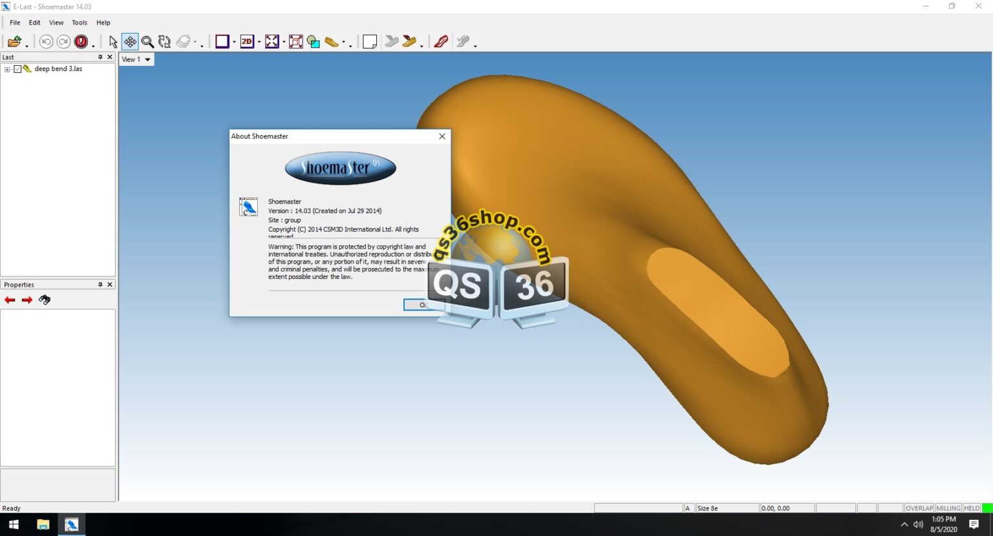Open the Windows Start menu
993x536 pixels.
14,524
